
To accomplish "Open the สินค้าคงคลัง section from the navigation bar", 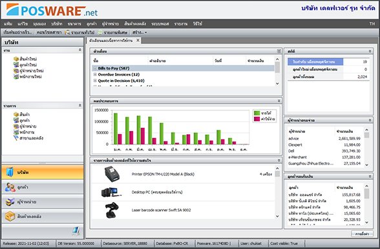I will (43, 216).
